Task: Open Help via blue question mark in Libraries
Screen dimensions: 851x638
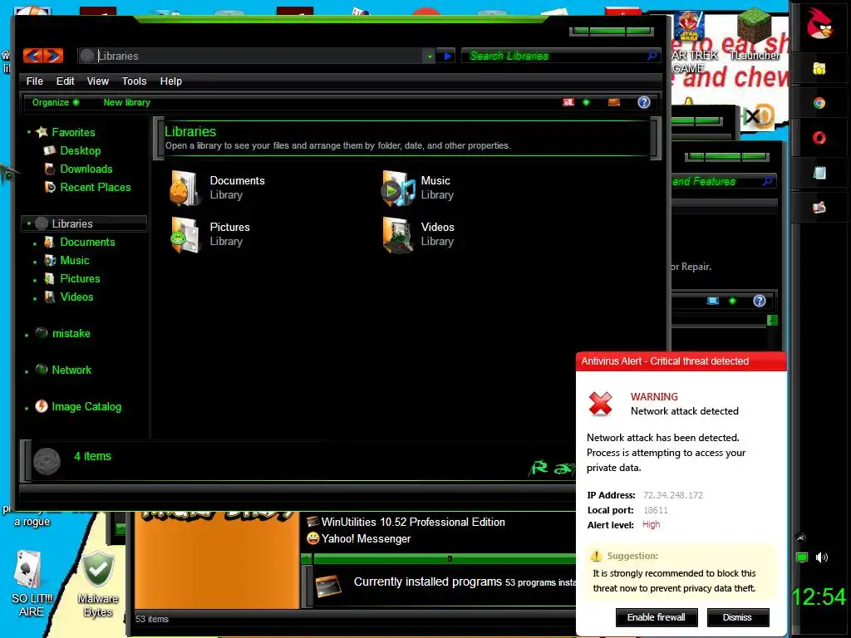Action: (644, 102)
